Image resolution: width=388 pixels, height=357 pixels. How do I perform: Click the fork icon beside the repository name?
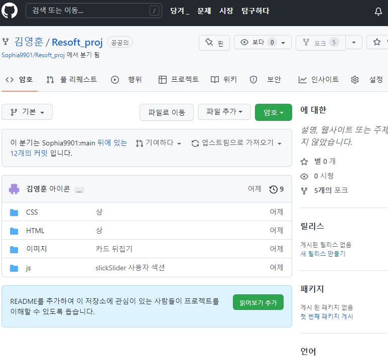[x=6, y=42]
